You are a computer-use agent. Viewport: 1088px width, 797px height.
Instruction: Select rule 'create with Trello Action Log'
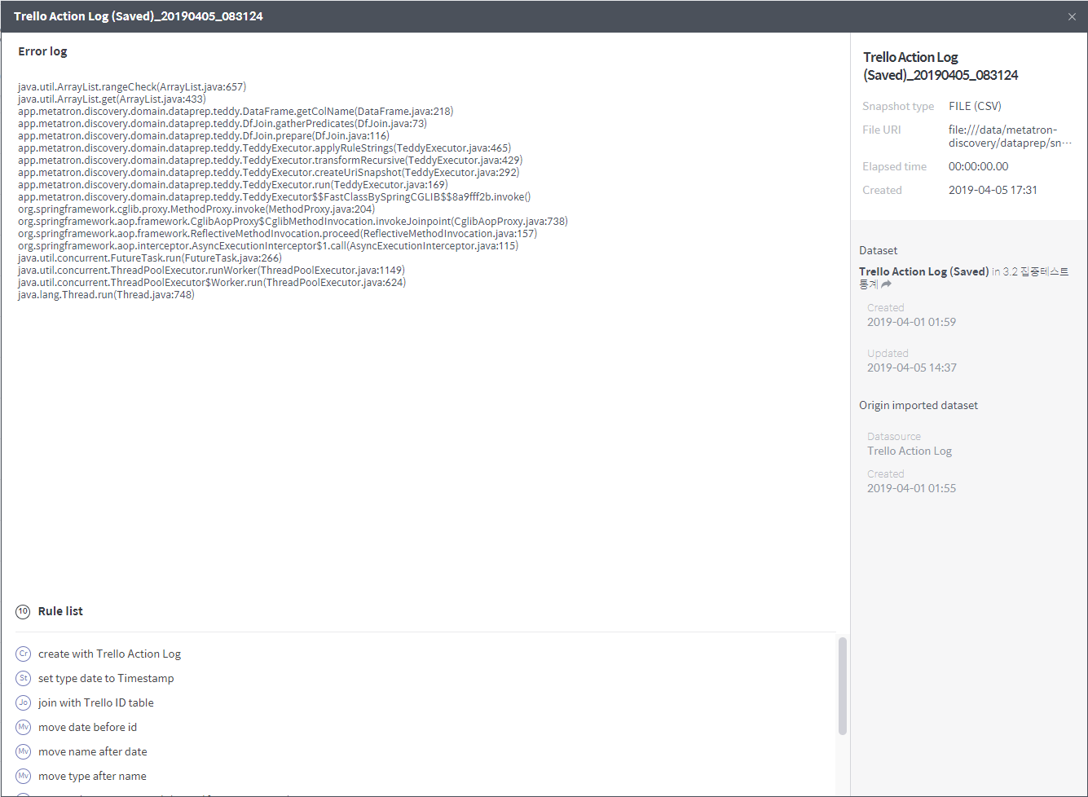(109, 654)
